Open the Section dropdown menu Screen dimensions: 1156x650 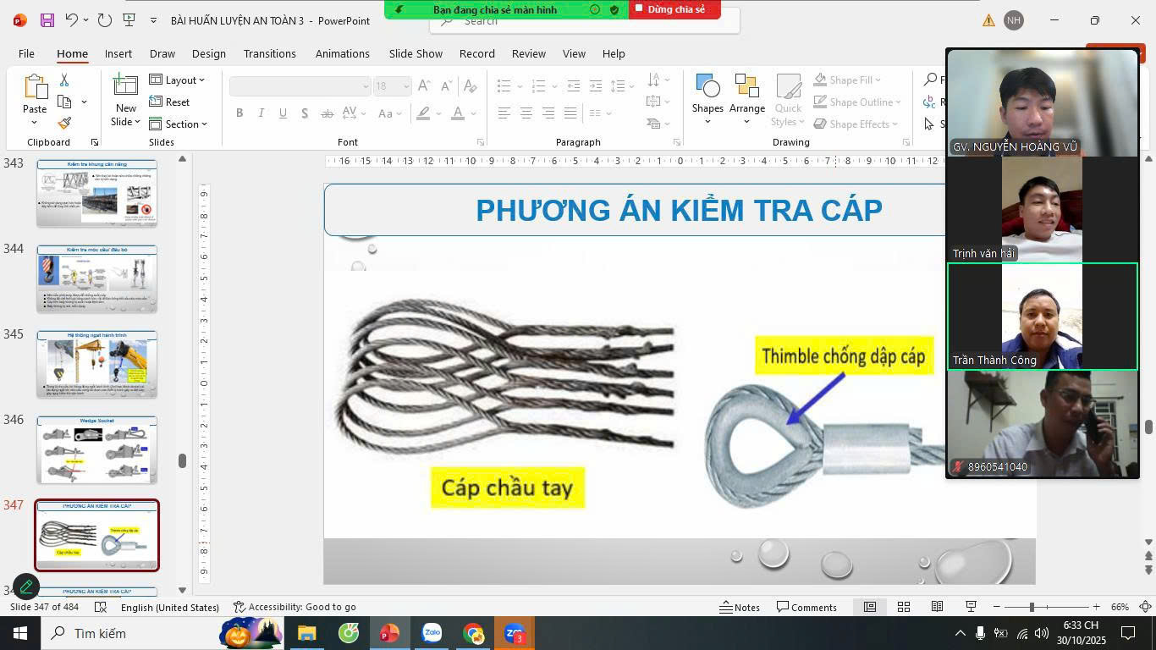[179, 124]
